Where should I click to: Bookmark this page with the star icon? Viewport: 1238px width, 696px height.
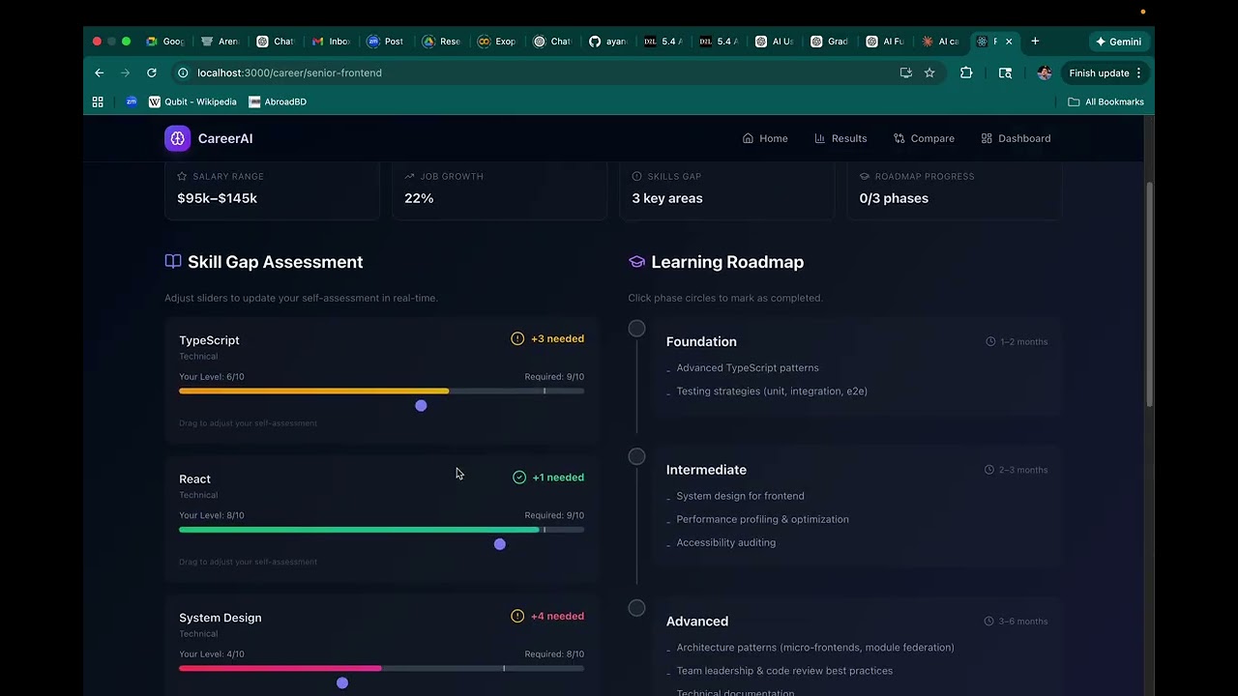(x=929, y=72)
